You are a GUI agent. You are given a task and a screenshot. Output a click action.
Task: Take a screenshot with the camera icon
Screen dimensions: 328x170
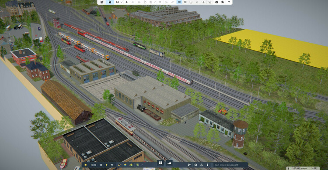tap(217, 2)
